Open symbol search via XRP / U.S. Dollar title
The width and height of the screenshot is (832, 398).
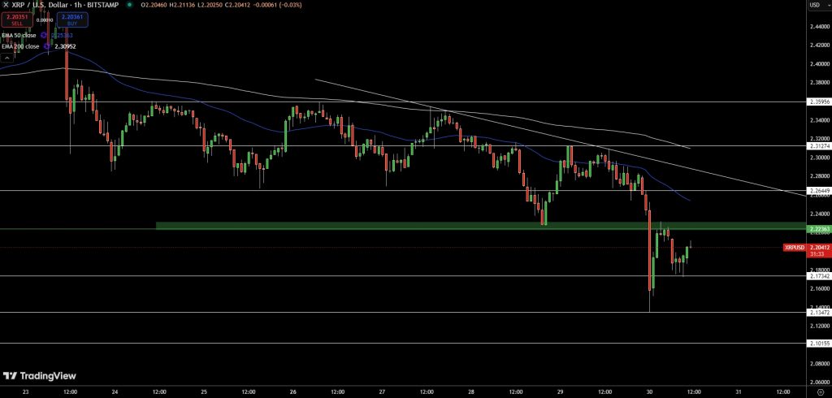pos(38,4)
